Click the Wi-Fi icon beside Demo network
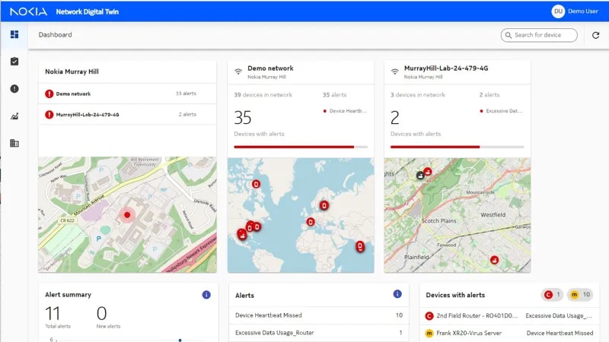 pyautogui.click(x=238, y=72)
